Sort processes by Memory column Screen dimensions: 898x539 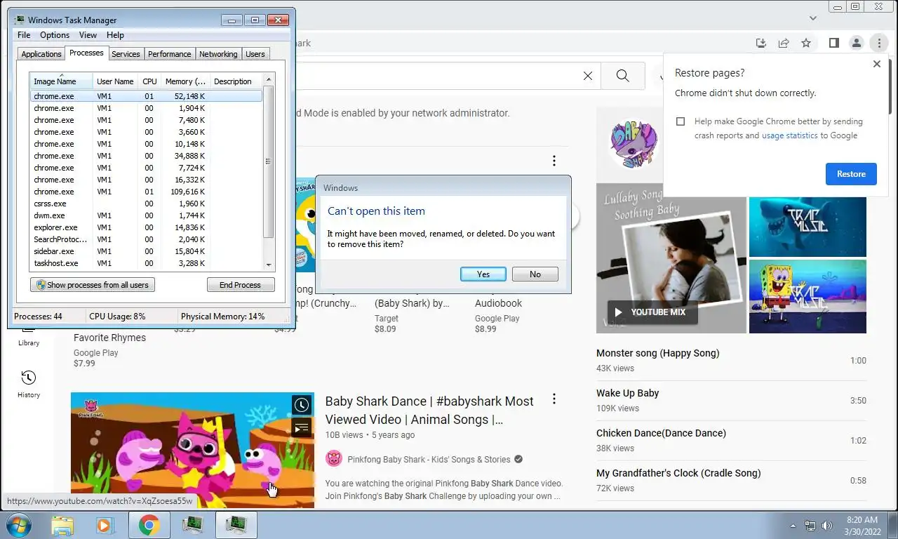pyautogui.click(x=185, y=81)
